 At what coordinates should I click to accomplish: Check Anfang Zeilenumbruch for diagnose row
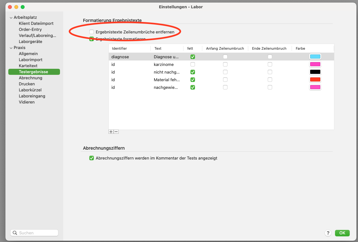point(225,57)
